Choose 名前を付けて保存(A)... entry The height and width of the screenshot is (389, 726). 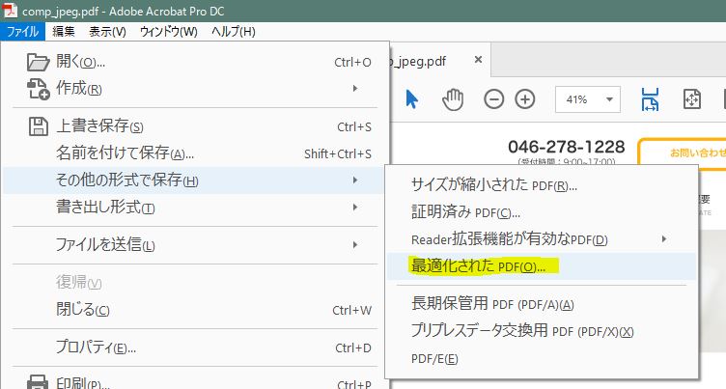click(193, 153)
